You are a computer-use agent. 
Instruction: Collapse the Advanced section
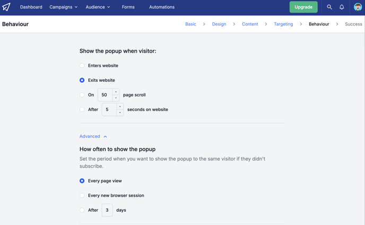(x=93, y=136)
